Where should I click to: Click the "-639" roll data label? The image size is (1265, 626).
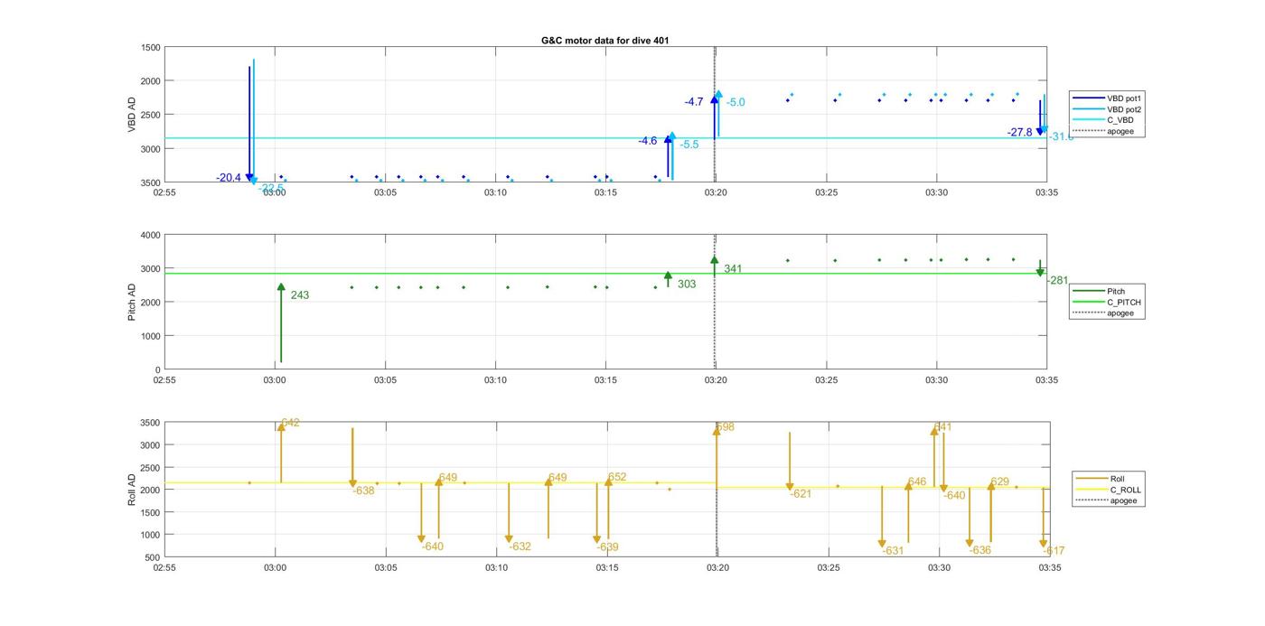click(607, 547)
